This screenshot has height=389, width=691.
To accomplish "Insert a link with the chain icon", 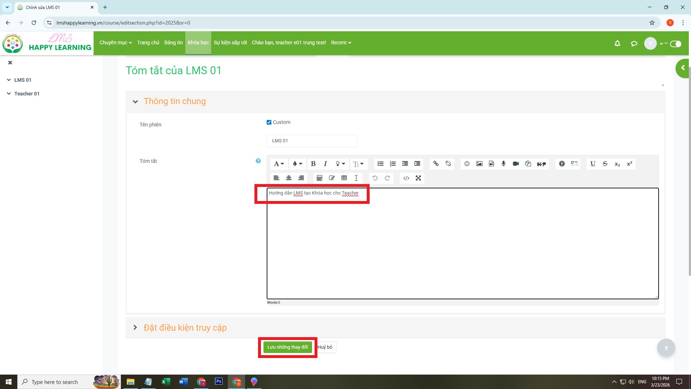I will click(x=436, y=164).
